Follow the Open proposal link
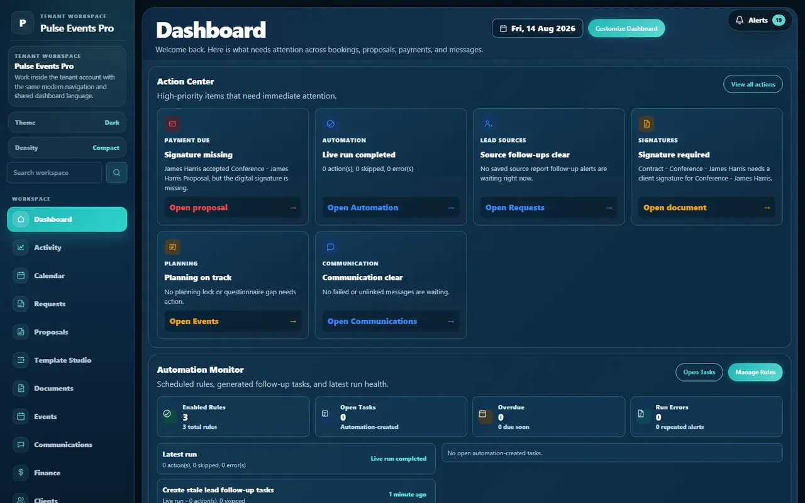This screenshot has height=503, width=805. [233, 207]
